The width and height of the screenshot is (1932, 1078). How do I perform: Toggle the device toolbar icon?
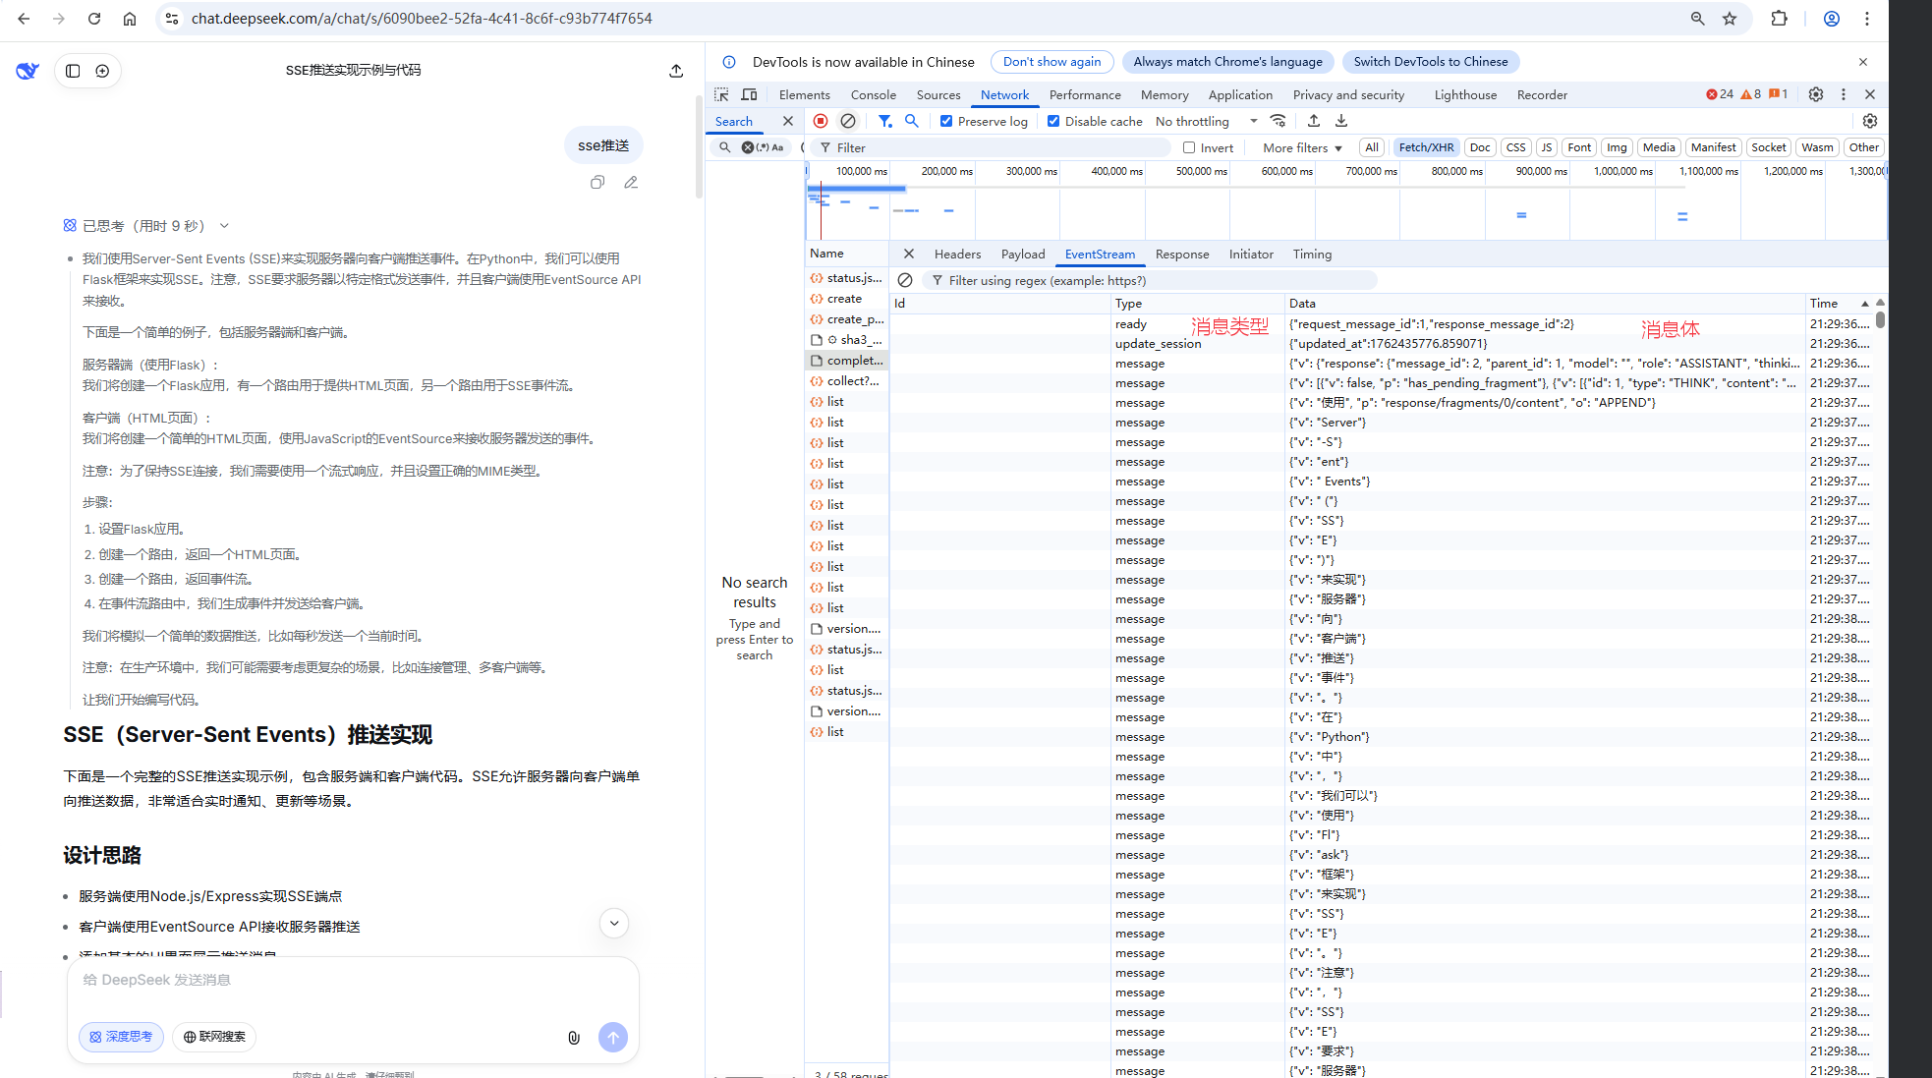point(749,94)
